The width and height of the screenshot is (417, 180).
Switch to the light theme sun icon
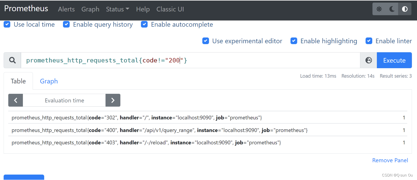tap(379, 9)
